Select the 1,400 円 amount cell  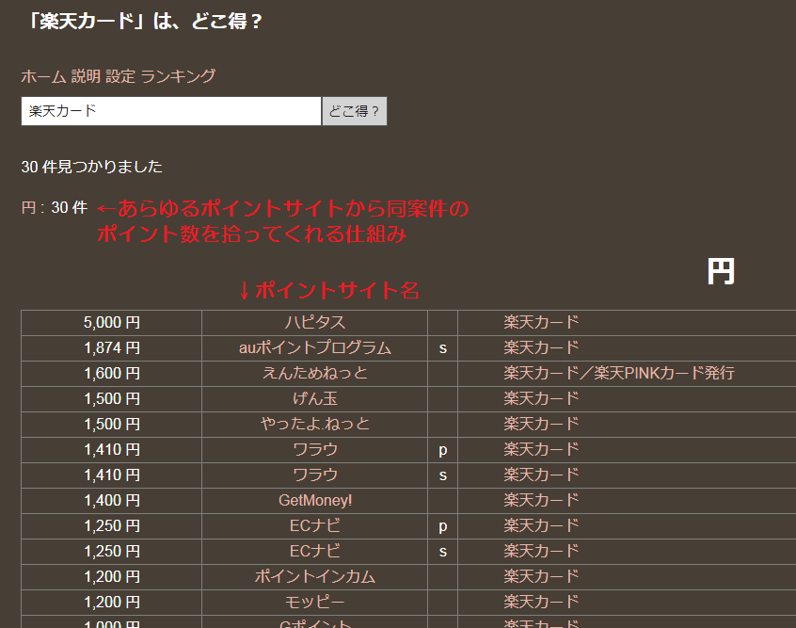(112, 501)
